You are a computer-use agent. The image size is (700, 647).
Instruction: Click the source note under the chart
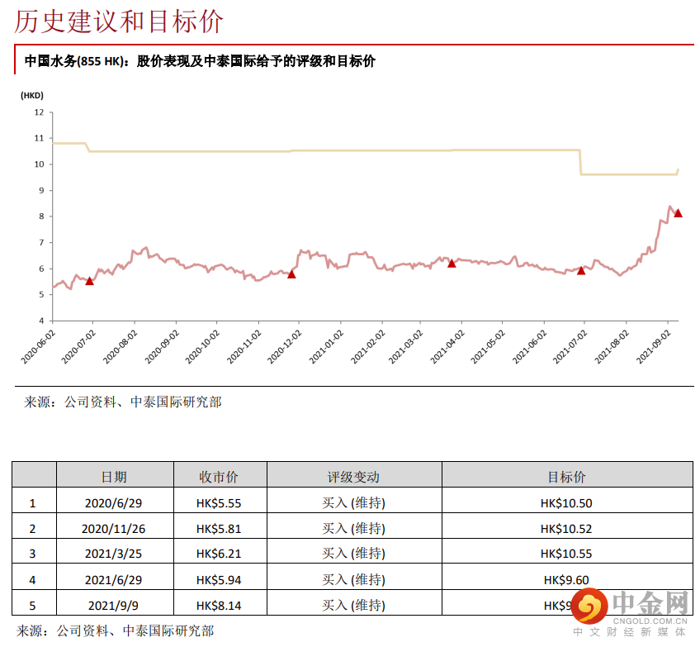click(123, 402)
